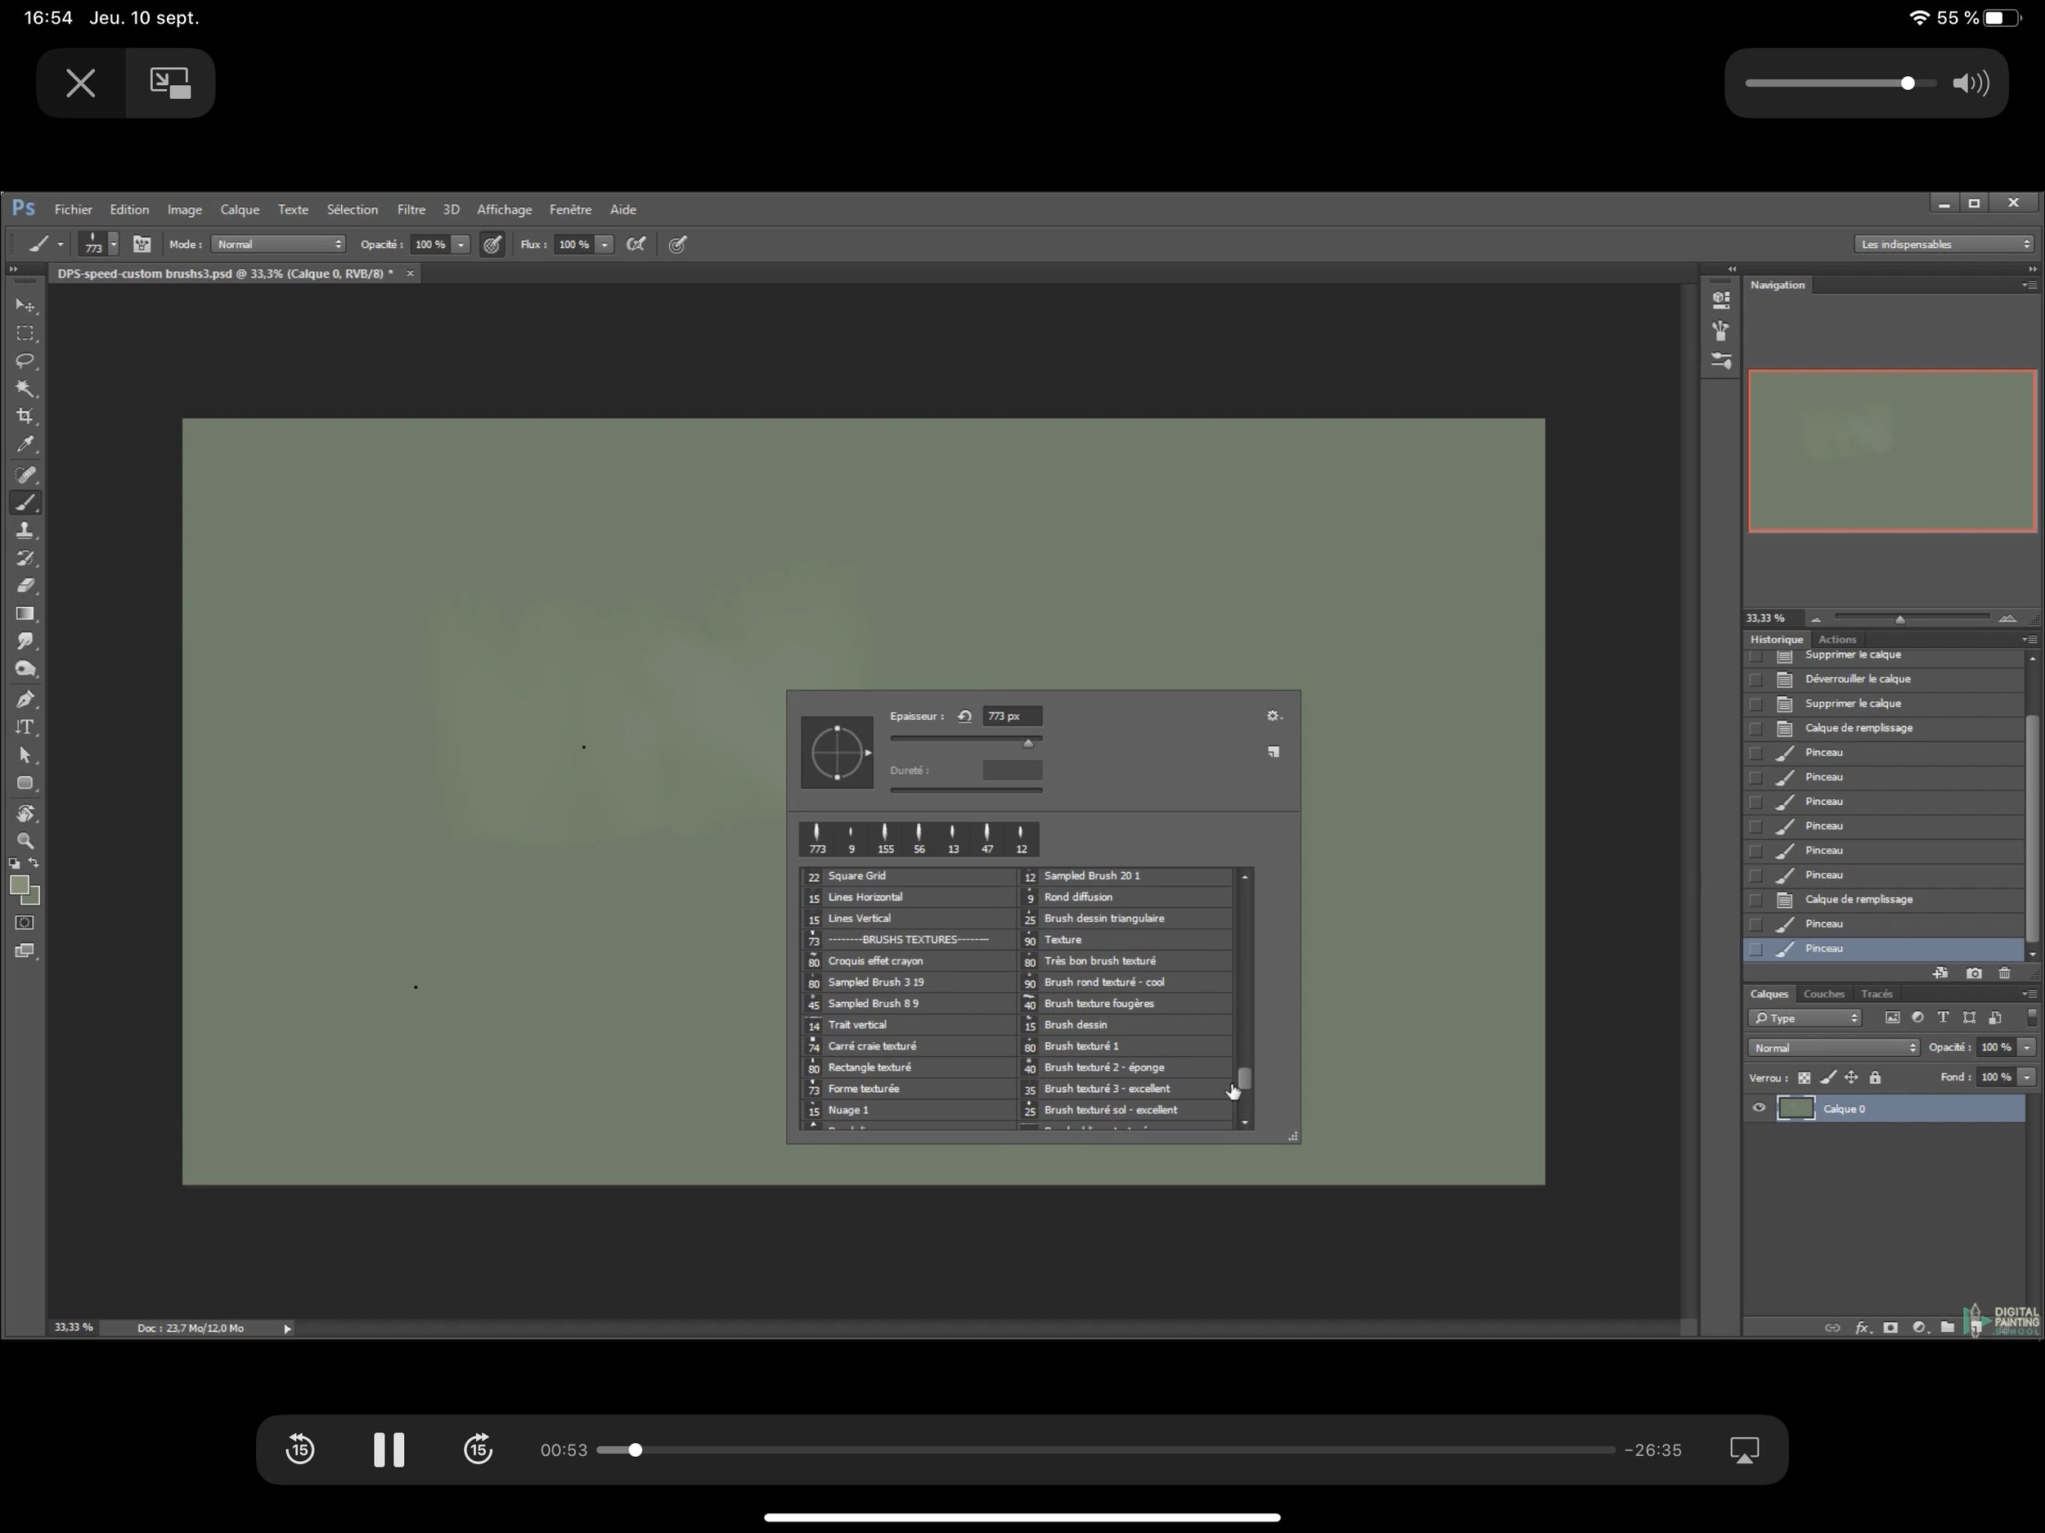Open the brush Mode dropdown

click(278, 244)
